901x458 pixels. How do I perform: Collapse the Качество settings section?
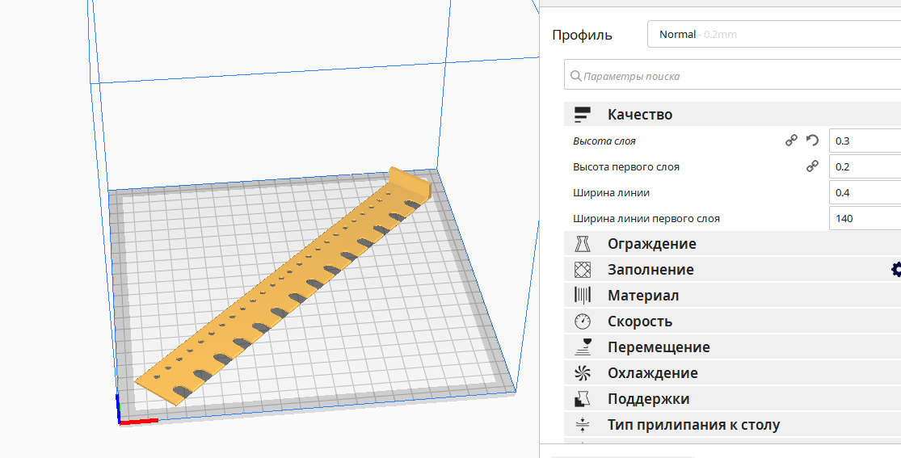pos(640,115)
